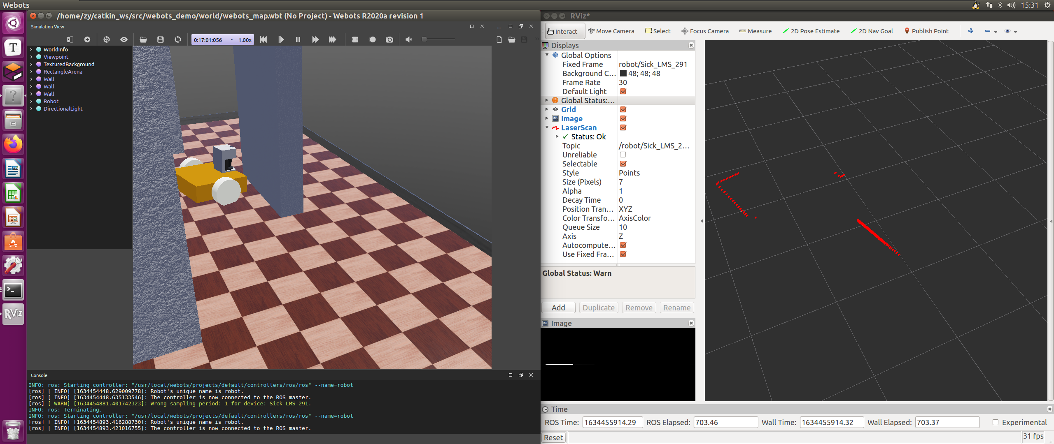1054x444 pixels.
Task: Select the Measure tool in RViz
Action: coord(755,31)
